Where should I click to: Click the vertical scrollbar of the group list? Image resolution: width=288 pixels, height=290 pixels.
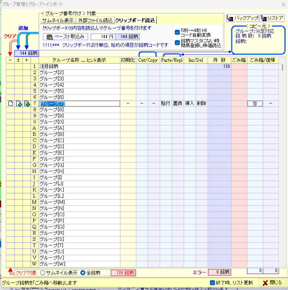pyautogui.click(x=282, y=154)
